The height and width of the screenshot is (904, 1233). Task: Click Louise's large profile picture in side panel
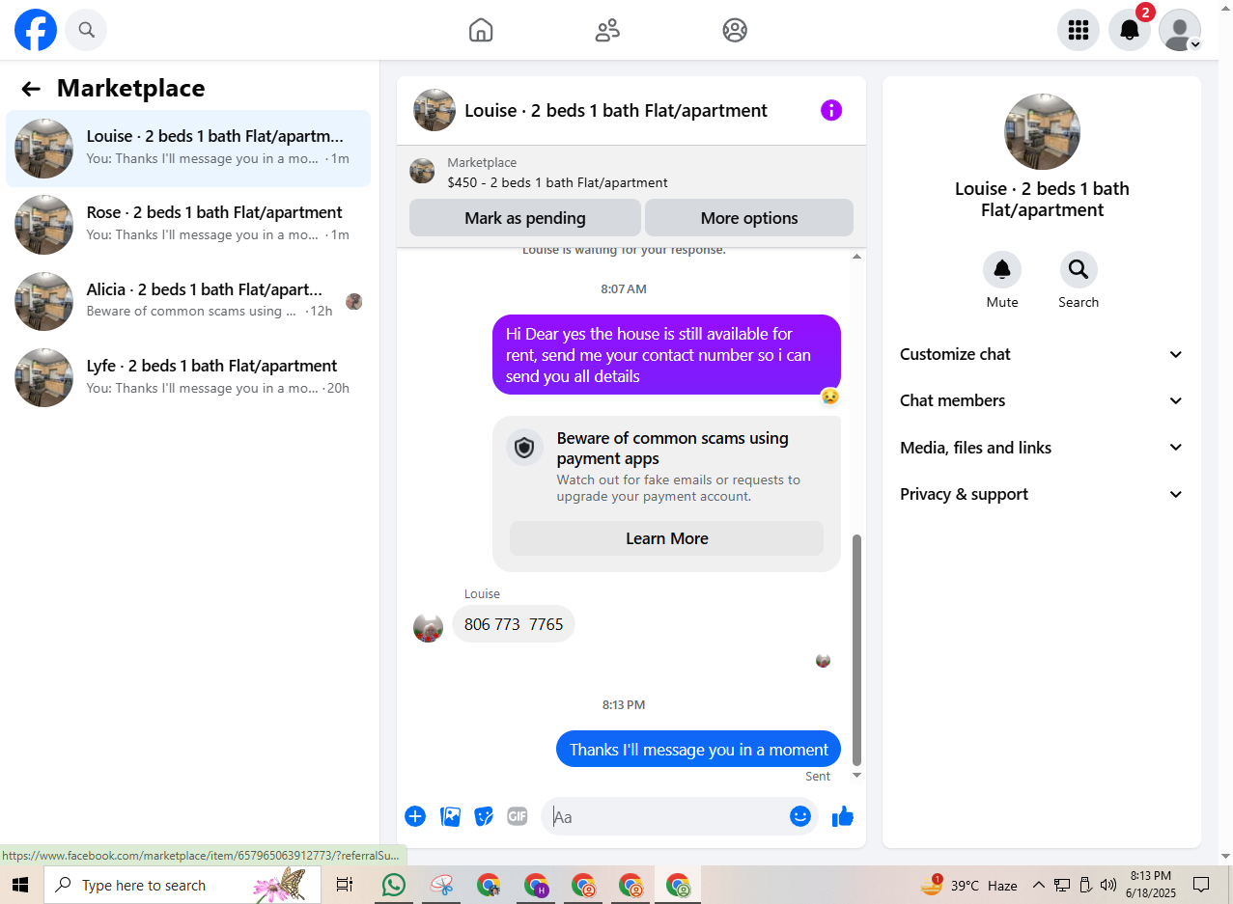(x=1042, y=131)
